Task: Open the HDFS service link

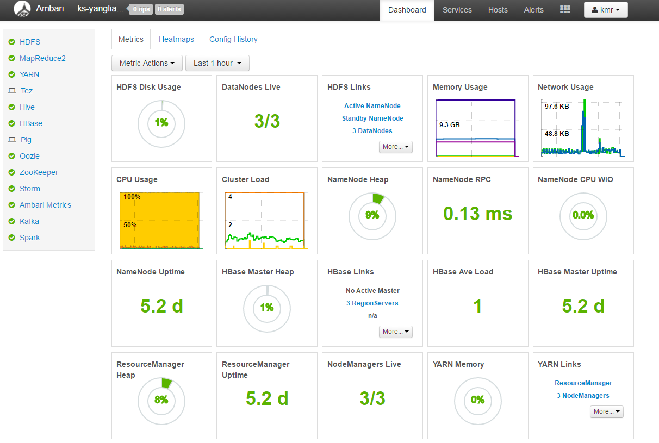Action: [30, 42]
